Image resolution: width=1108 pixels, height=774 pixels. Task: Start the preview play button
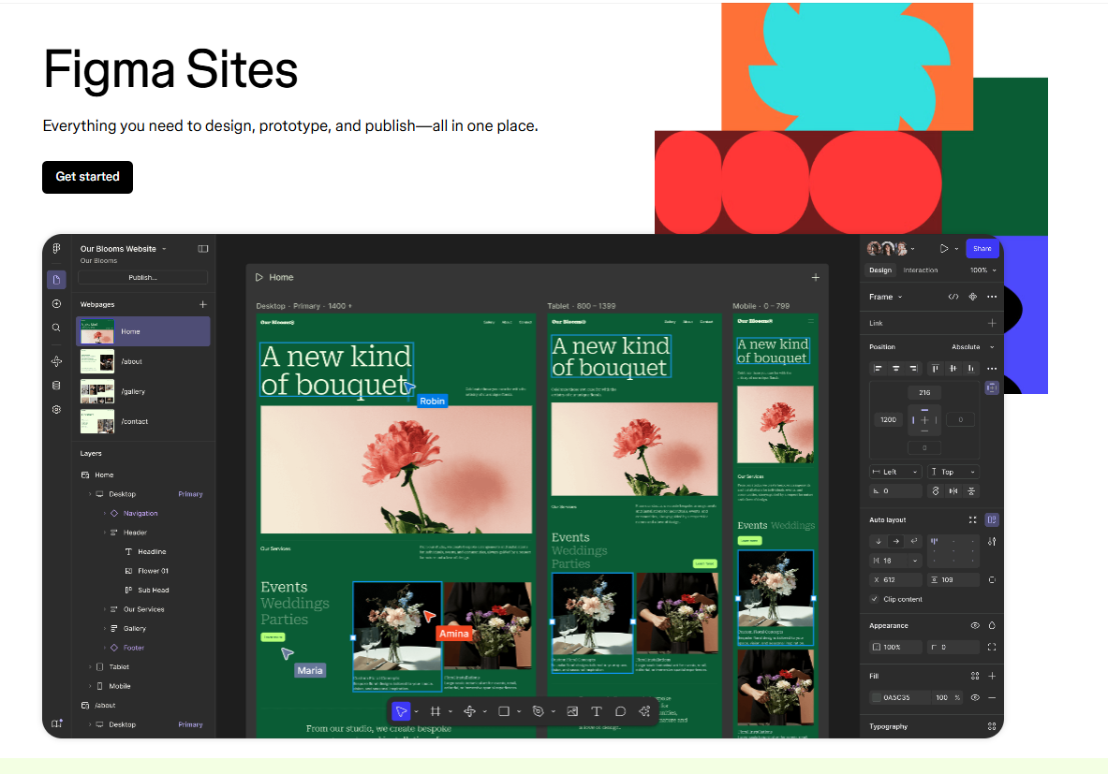[943, 249]
